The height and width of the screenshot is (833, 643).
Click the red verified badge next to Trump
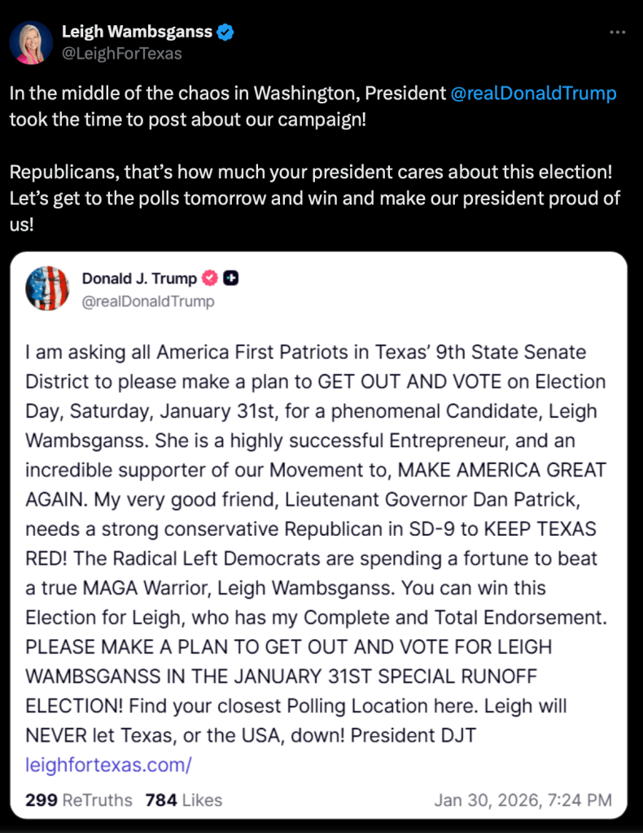point(210,278)
